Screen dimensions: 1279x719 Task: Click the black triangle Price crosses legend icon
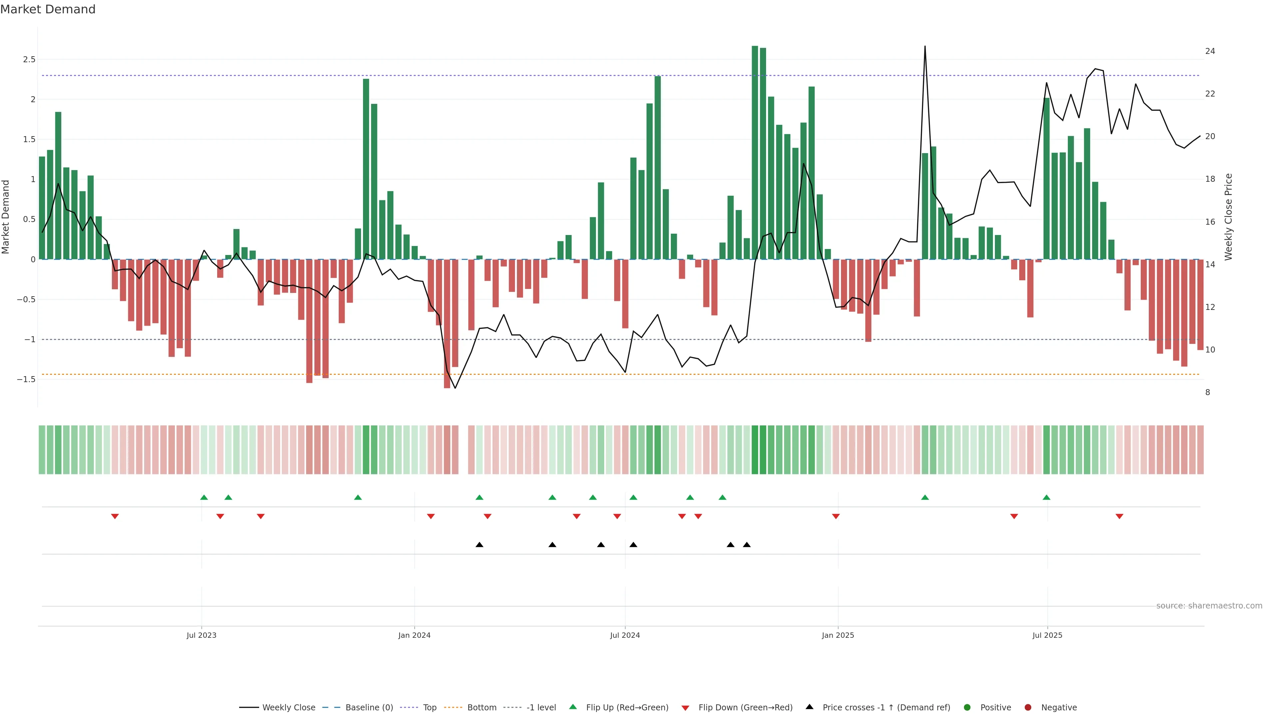point(809,707)
